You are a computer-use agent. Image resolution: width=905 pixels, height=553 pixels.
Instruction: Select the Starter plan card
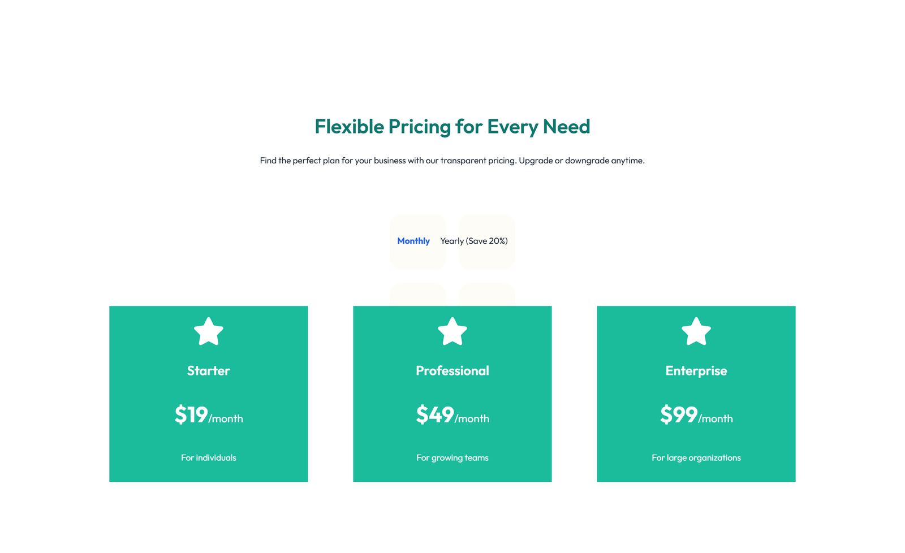[208, 394]
